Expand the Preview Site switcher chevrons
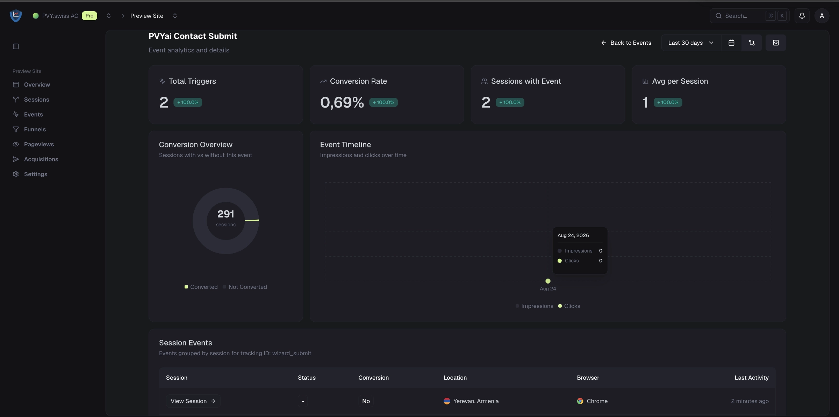 click(175, 16)
